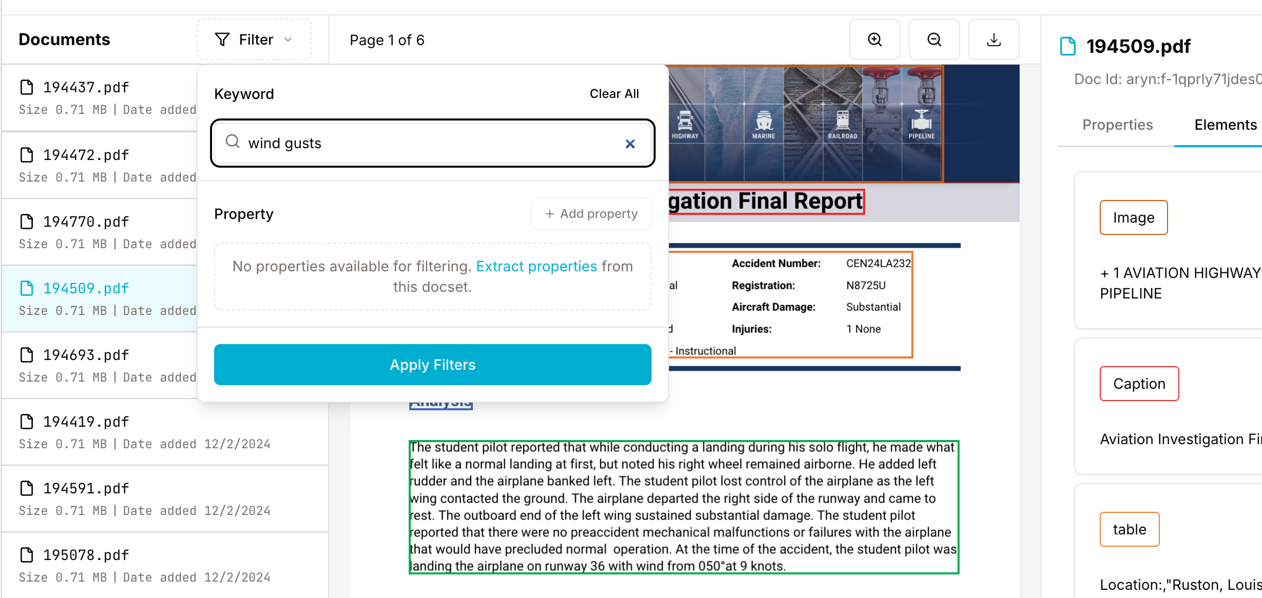Click Accident Number value CEN24LA232
The height and width of the screenshot is (598, 1262).
[x=878, y=264]
